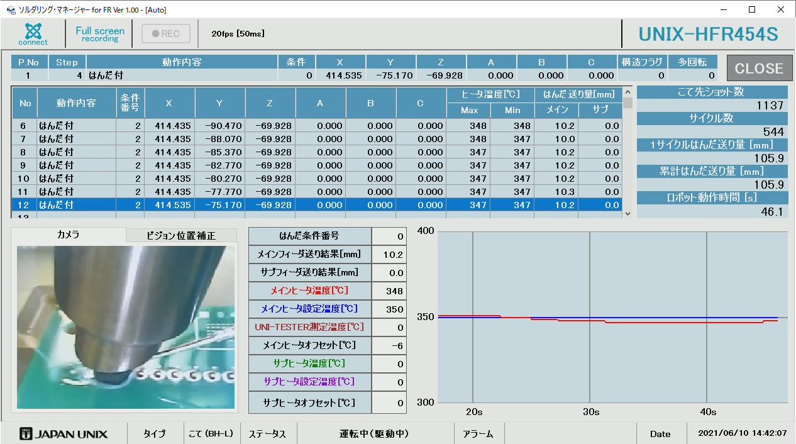This screenshot has width=796, height=444.
Task: Click the 1サイクルはんだ送り量 [mm] label
Action: click(x=712, y=145)
